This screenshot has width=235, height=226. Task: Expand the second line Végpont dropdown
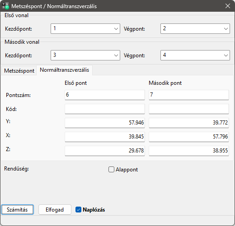coord(195,55)
